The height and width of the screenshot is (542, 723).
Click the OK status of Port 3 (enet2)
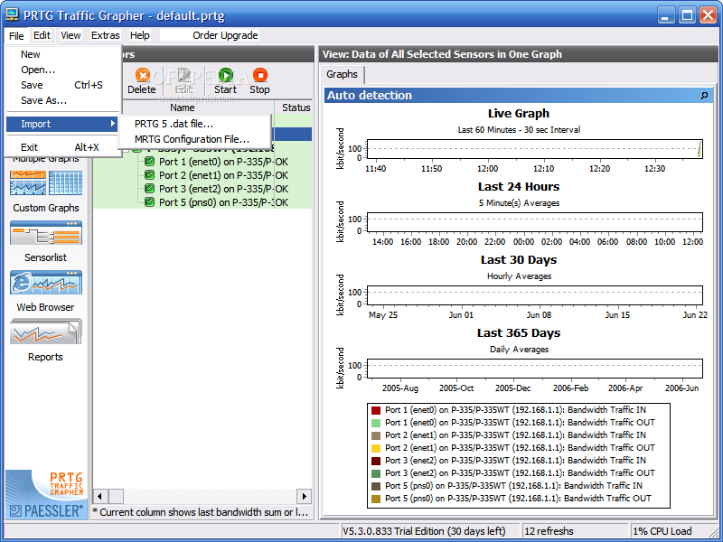coord(282,189)
